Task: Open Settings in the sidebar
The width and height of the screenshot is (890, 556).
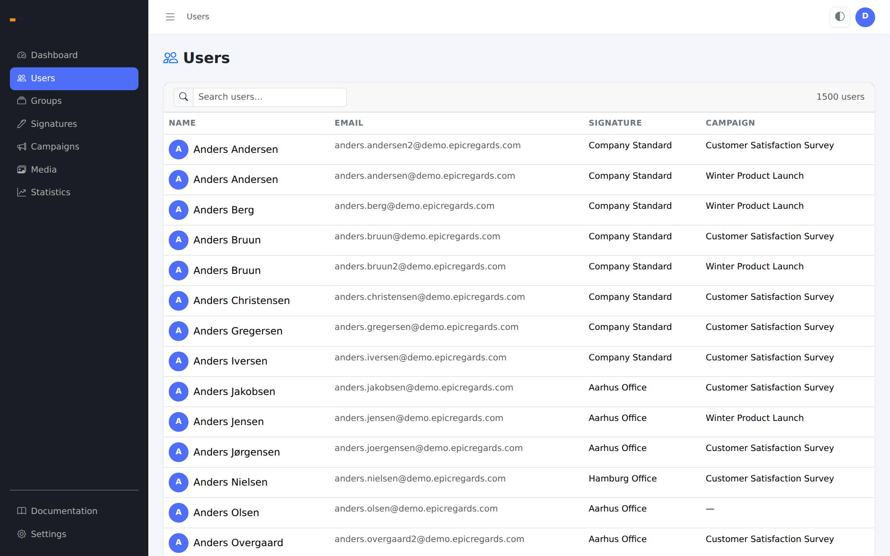Action: point(74,534)
